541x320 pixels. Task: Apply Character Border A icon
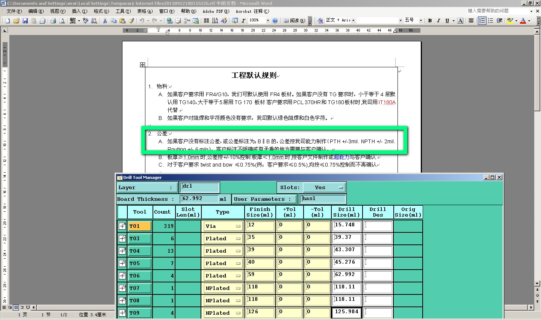click(460, 21)
